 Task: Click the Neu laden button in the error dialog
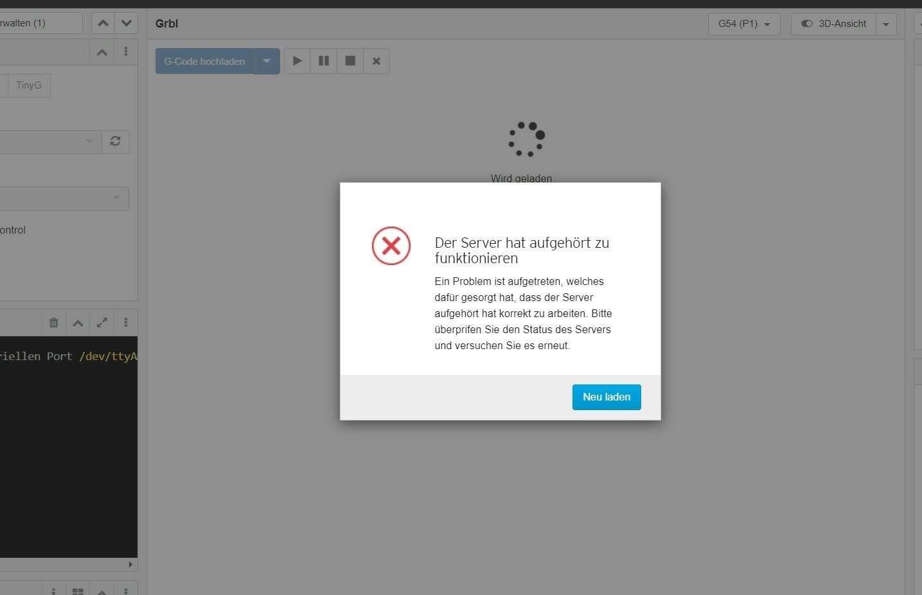[606, 397]
